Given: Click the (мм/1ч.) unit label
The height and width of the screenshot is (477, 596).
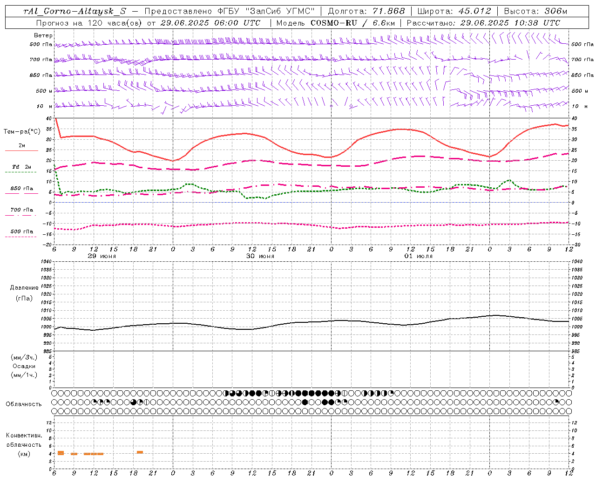Looking at the screenshot, I should pos(24,375).
